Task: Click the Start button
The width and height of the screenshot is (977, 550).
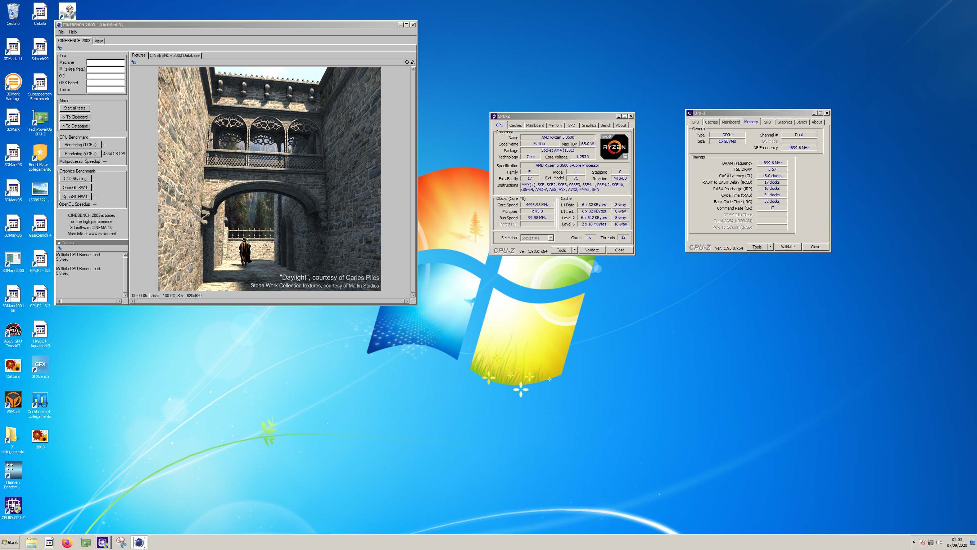Action: (10, 542)
